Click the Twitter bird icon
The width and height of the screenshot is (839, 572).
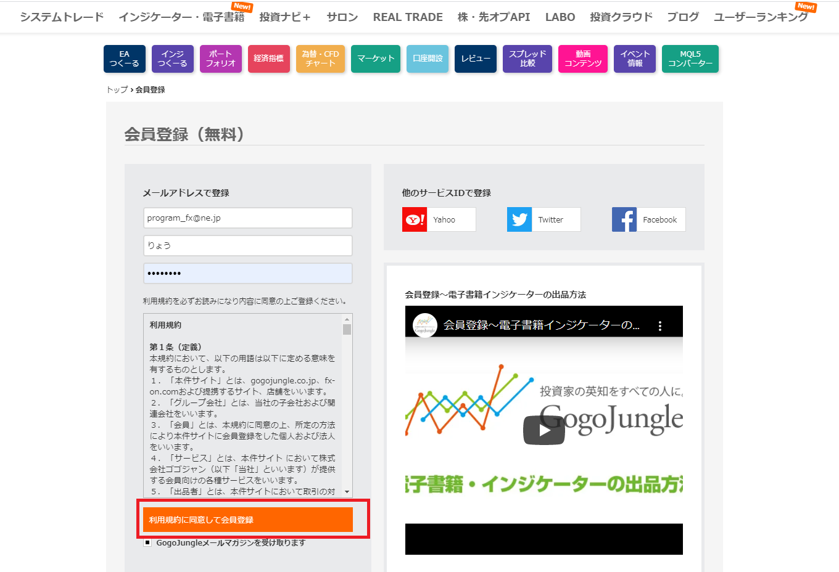coord(519,219)
